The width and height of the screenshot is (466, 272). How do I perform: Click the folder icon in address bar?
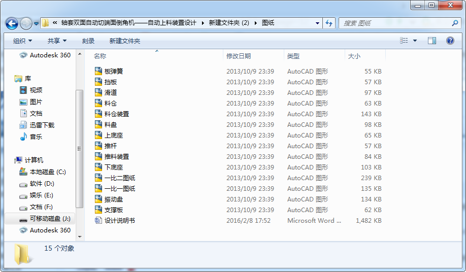[x=45, y=23]
